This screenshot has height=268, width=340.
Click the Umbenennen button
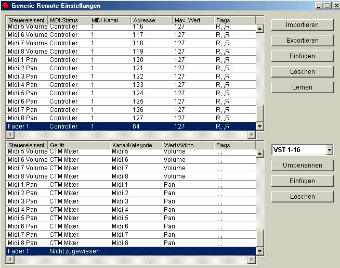pos(302,165)
